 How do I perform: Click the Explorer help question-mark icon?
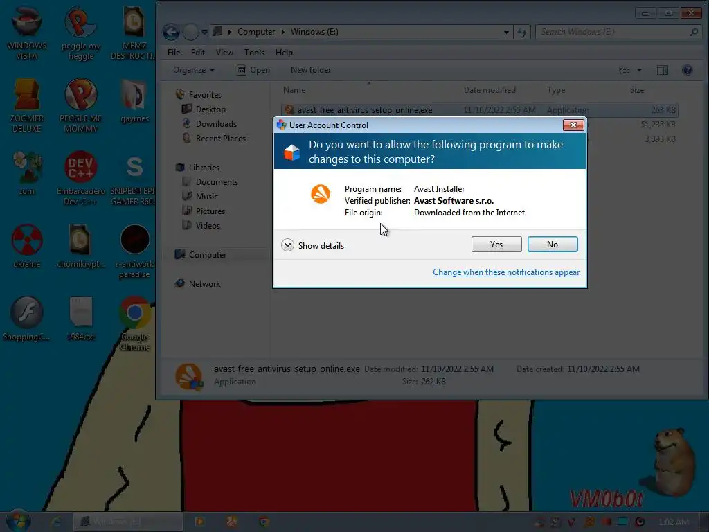pos(687,70)
